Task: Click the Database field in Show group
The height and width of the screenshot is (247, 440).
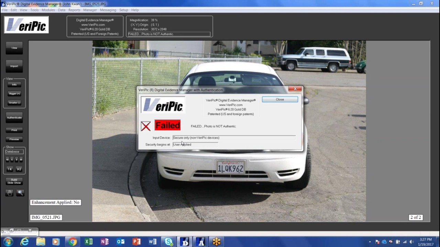Action: (x=14, y=152)
